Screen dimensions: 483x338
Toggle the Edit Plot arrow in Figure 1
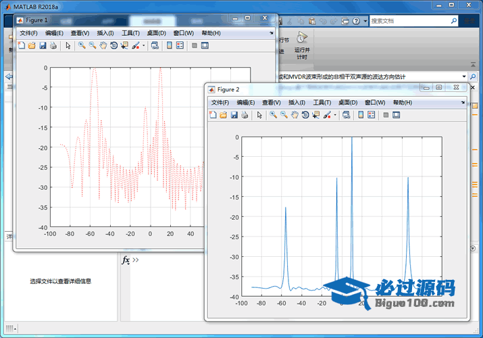(x=68, y=46)
